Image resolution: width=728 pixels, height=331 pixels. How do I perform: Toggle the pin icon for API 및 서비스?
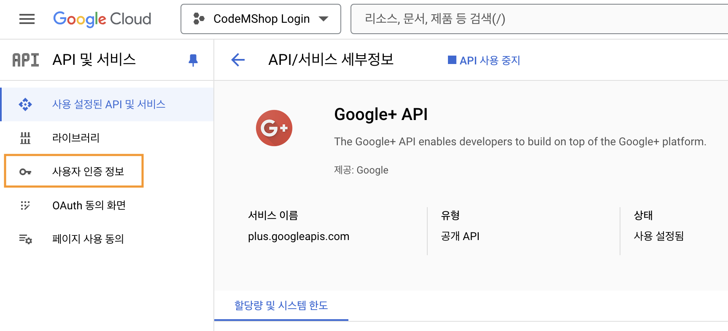click(x=193, y=60)
